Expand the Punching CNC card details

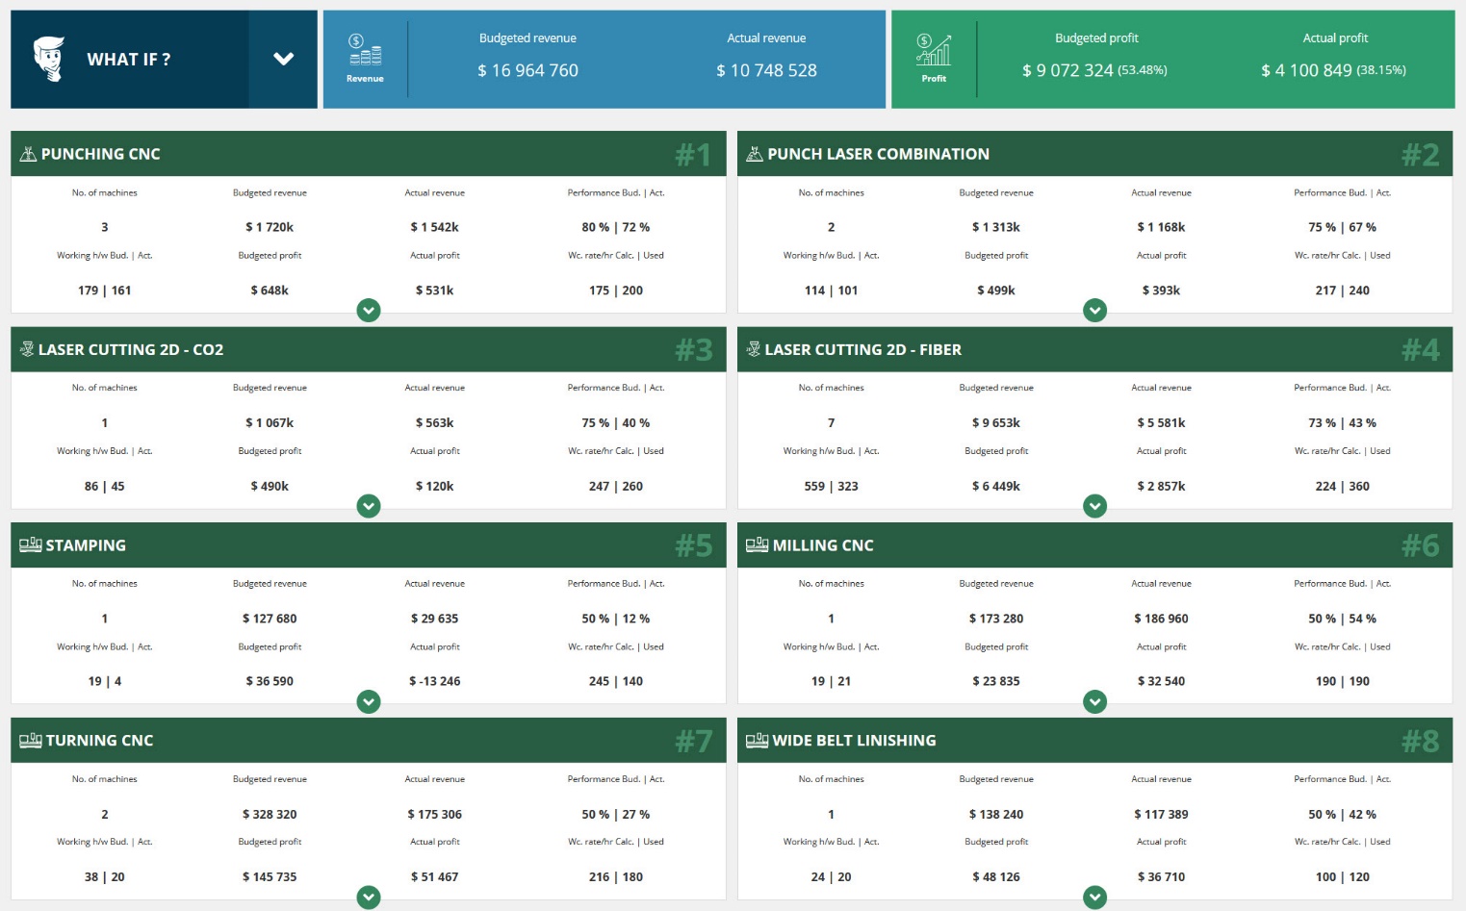368,310
